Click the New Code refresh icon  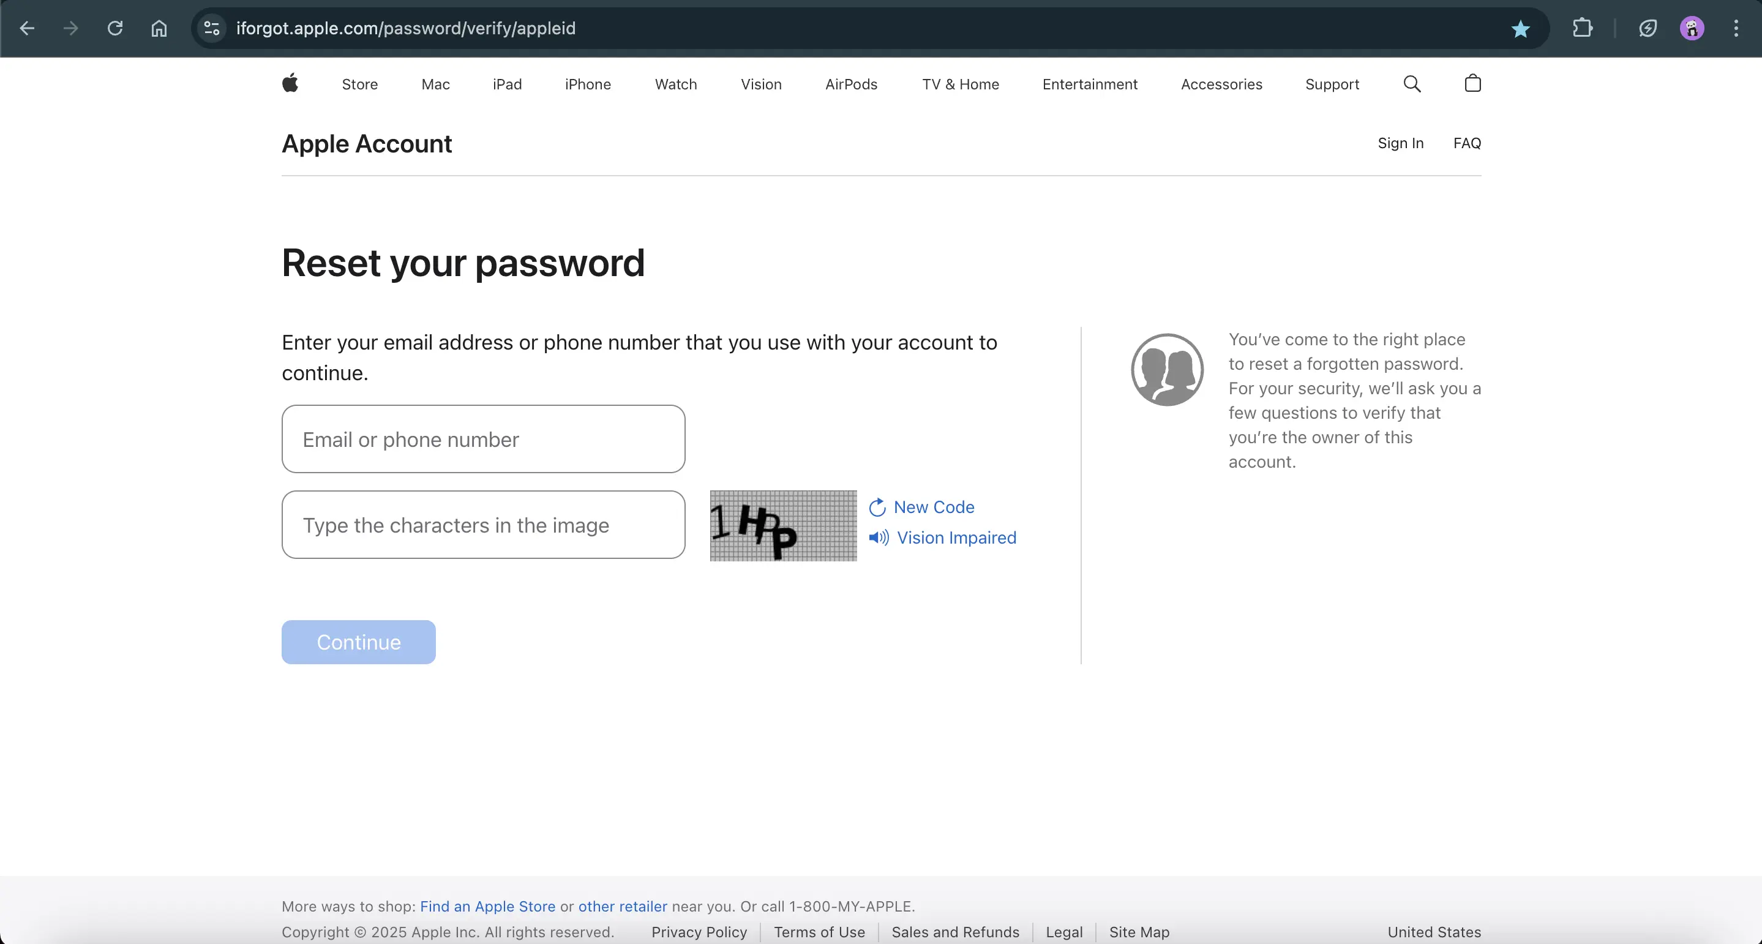click(x=877, y=508)
